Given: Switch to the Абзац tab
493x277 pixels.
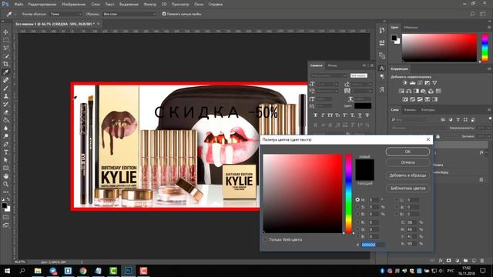Looking at the screenshot, I should (332, 65).
